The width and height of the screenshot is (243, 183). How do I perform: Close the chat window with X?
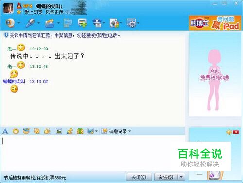click(236, 3)
